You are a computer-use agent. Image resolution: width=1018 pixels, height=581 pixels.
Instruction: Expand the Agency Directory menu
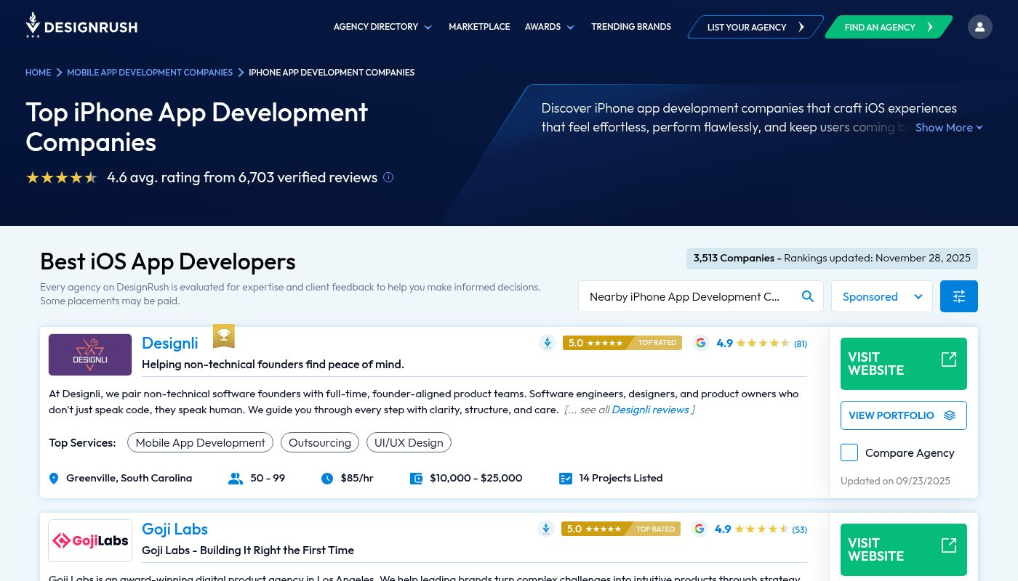point(382,27)
